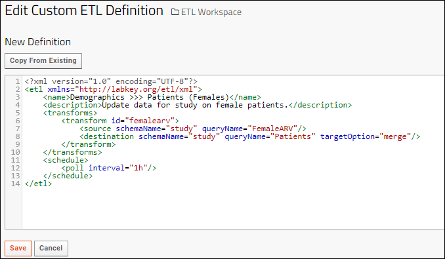Viewport: 445px width, 259px height.
Task: Select line number 14 in gutter
Action: pos(15,184)
